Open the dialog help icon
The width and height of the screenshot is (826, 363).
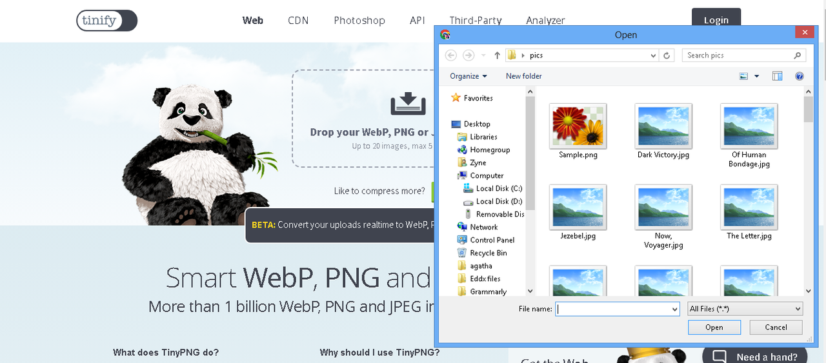tap(800, 76)
